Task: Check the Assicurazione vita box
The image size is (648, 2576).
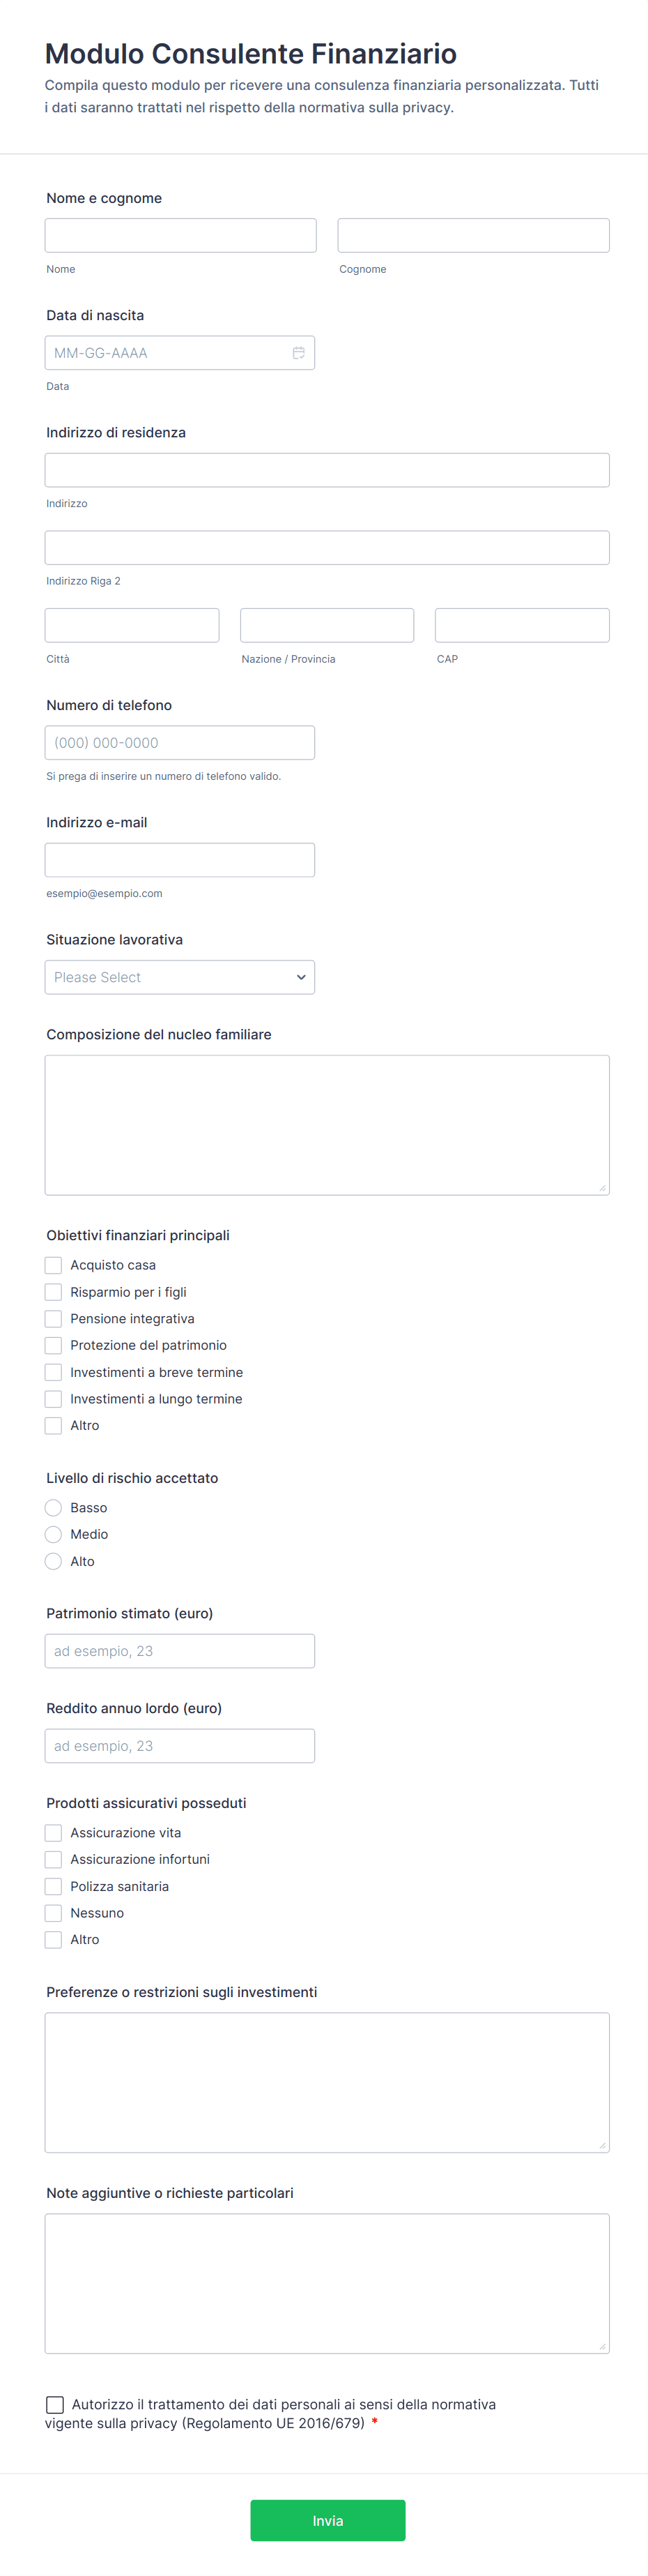Action: 54,1833
